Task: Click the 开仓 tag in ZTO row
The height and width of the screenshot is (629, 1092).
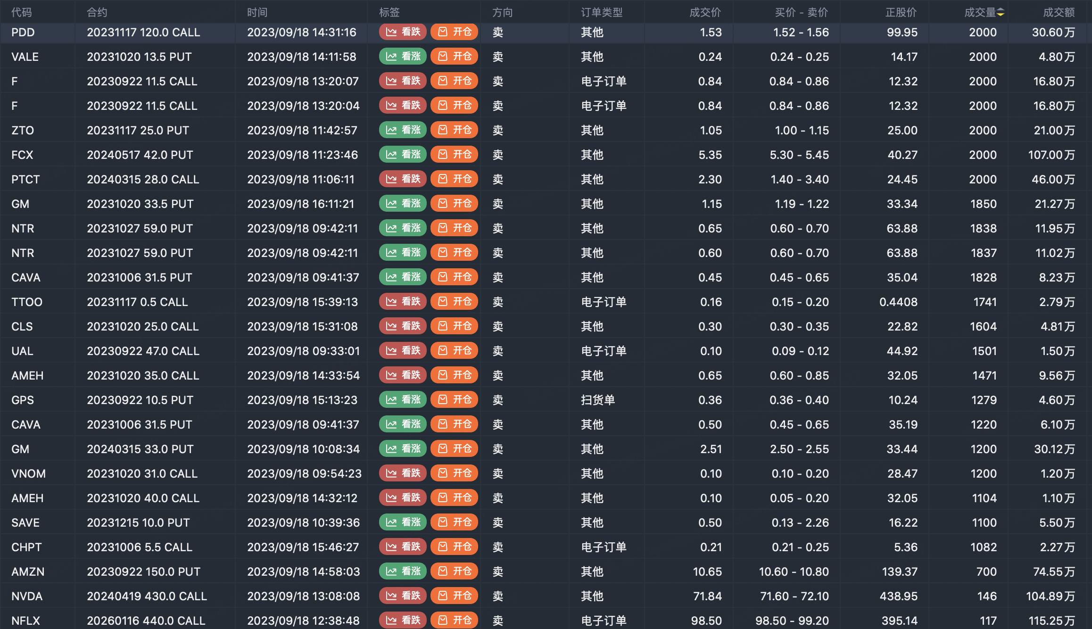Action: (455, 130)
